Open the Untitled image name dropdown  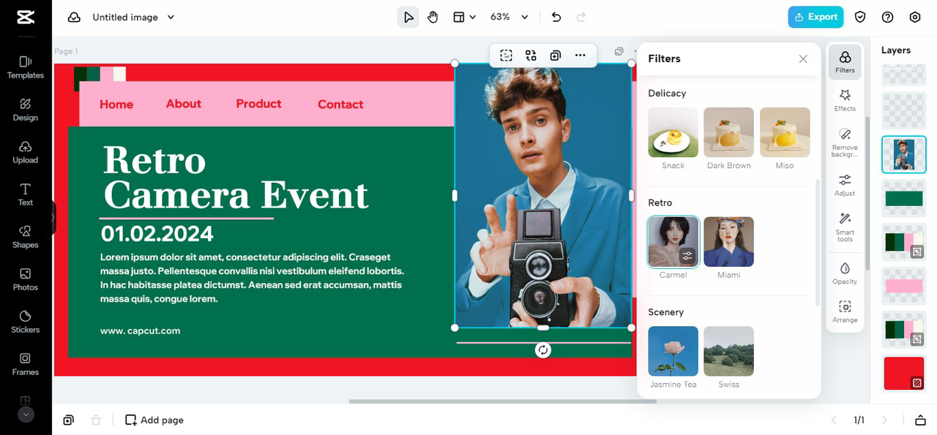(133, 17)
